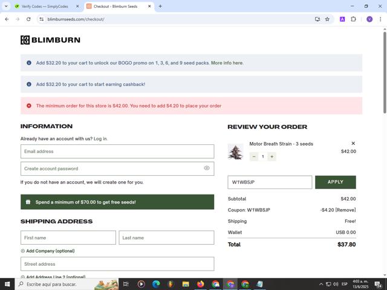This screenshot has width=387, height=290.
Task: Remove Motor Breath Strain from the order
Action: click(x=353, y=143)
